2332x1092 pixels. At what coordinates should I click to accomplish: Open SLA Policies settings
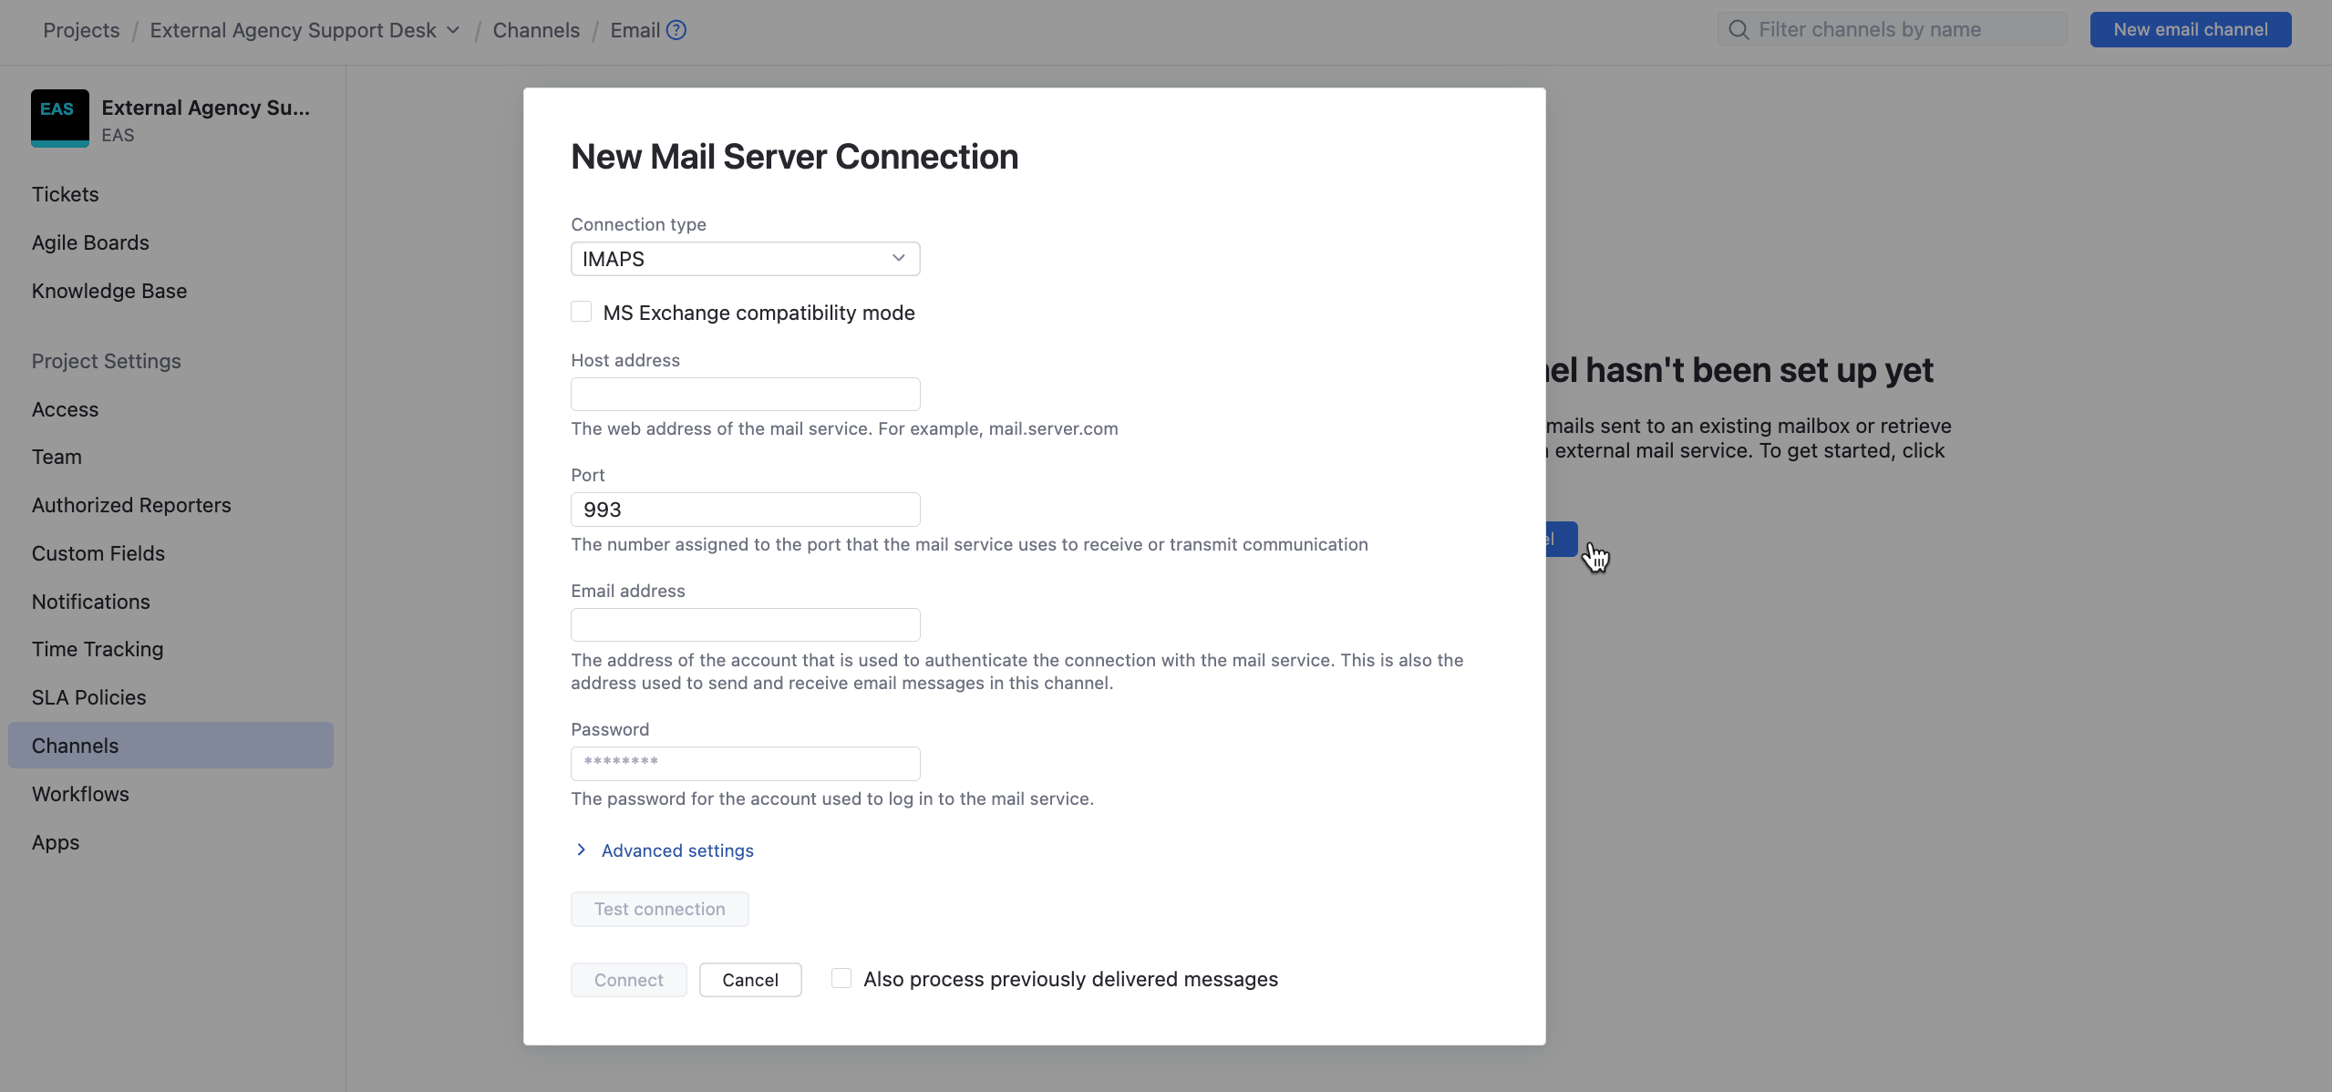pos(88,697)
